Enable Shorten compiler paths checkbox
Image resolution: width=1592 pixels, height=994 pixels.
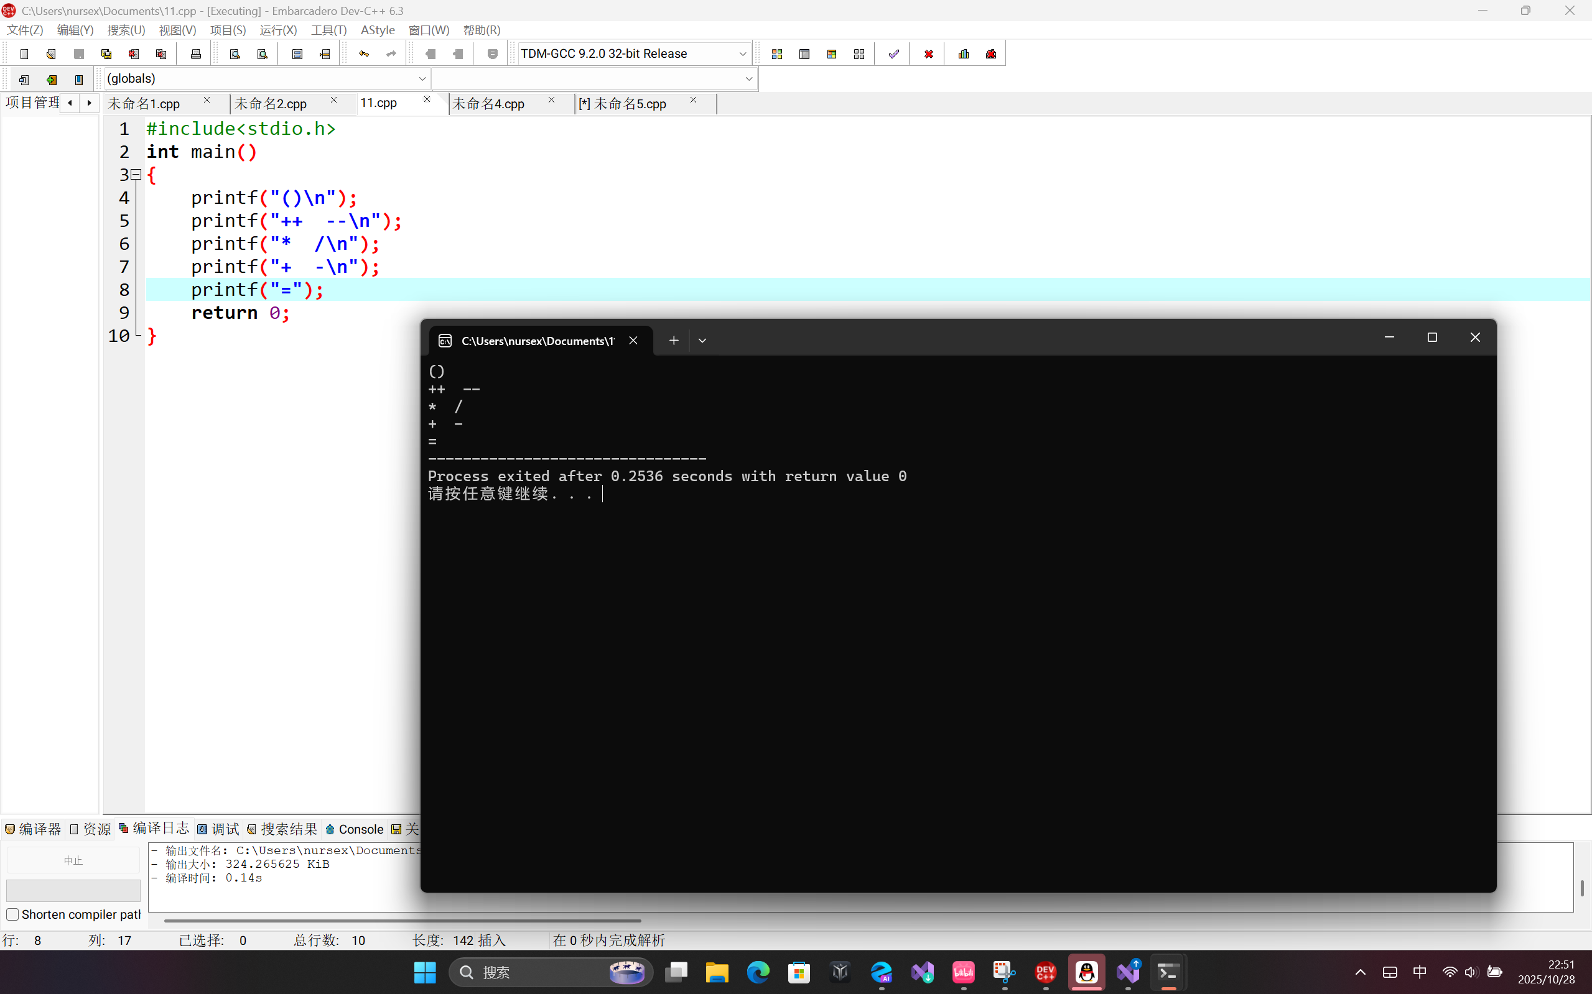coord(12,914)
